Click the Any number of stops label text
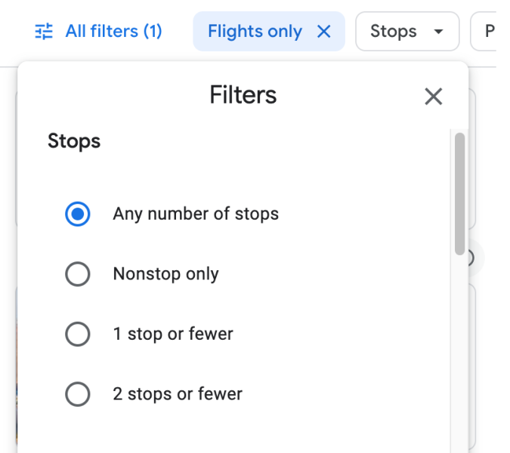 click(x=196, y=214)
